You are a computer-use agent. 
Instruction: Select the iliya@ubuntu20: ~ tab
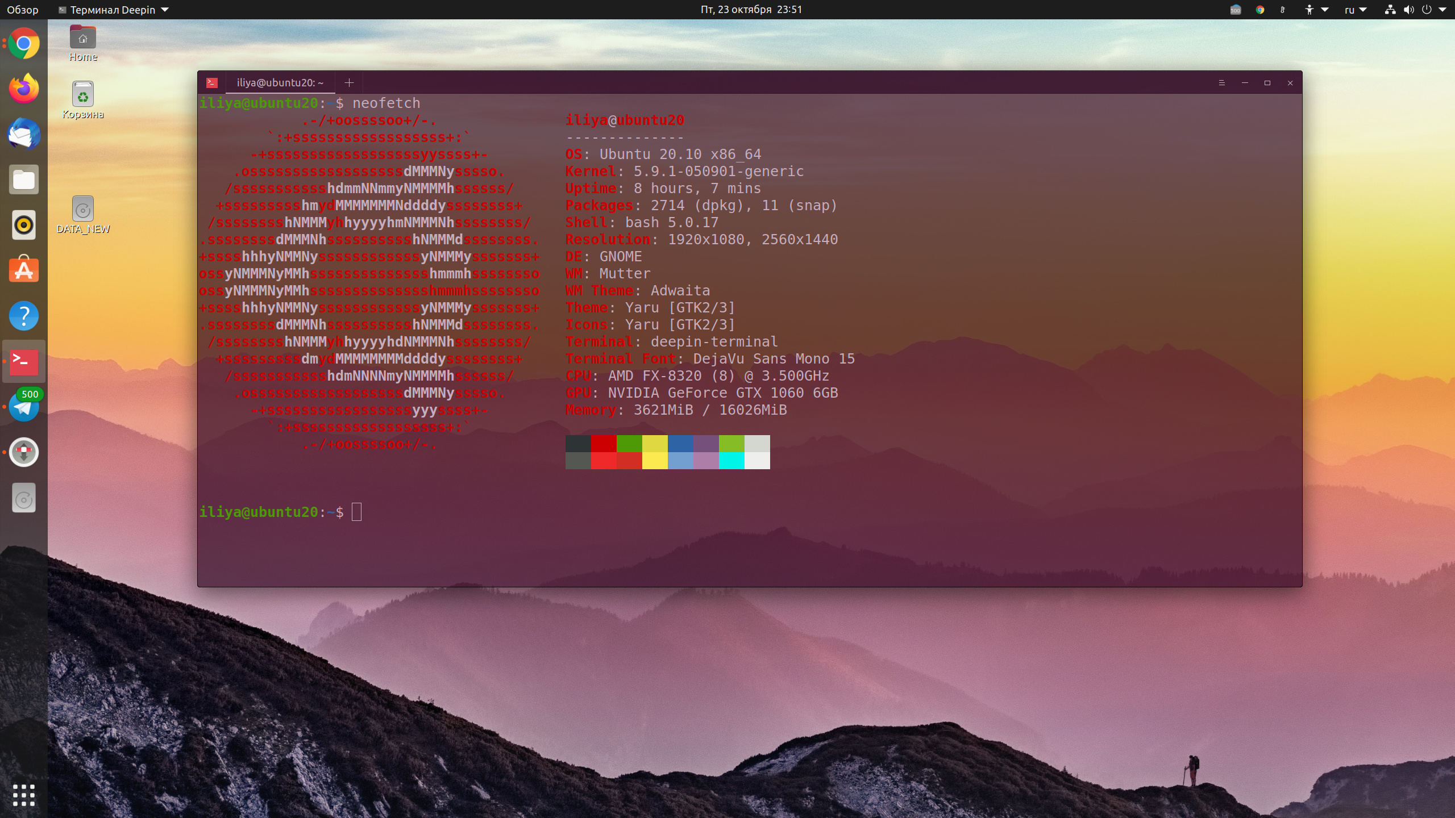[x=280, y=83]
